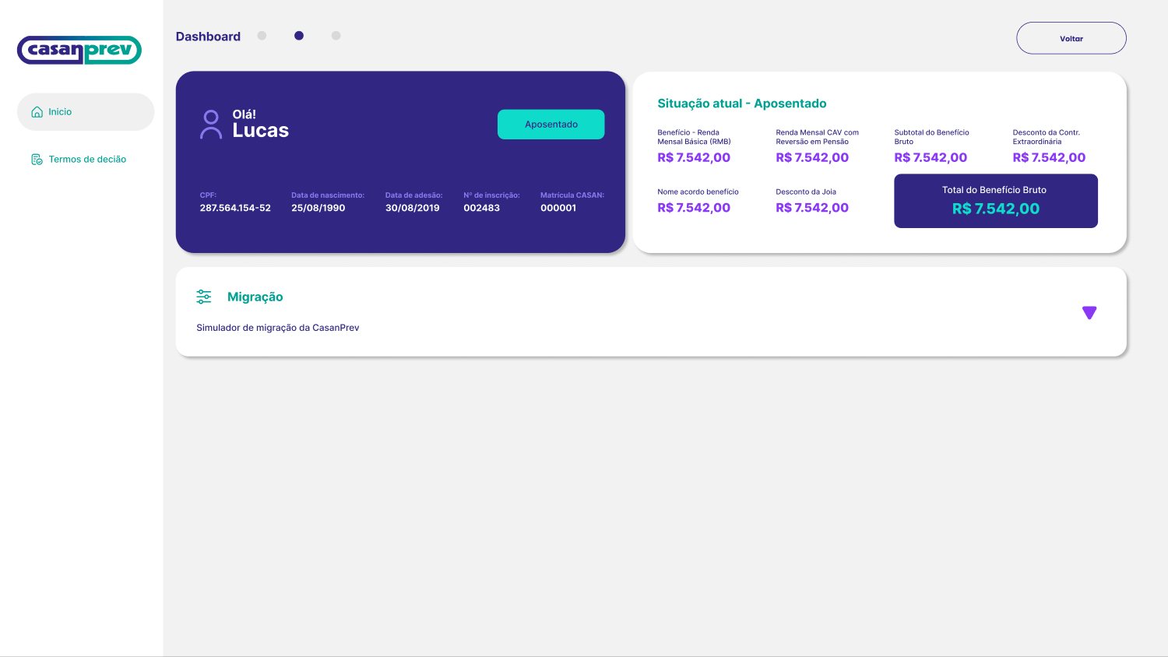
Task: Select the first dashboard page dot
Action: pyautogui.click(x=262, y=36)
